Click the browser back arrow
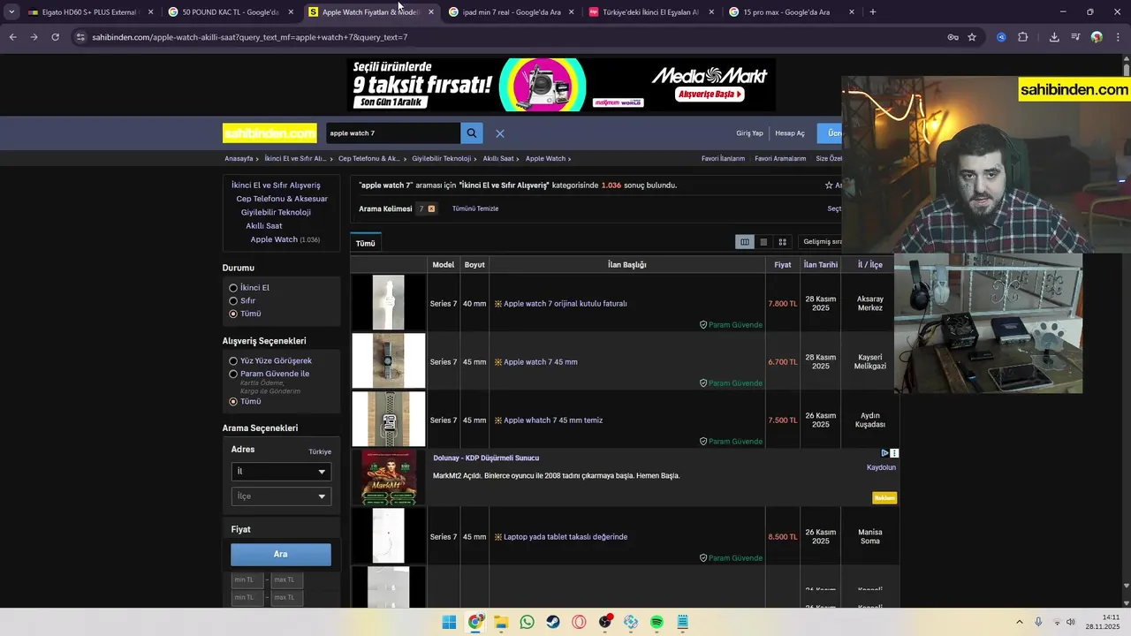 [x=12, y=37]
